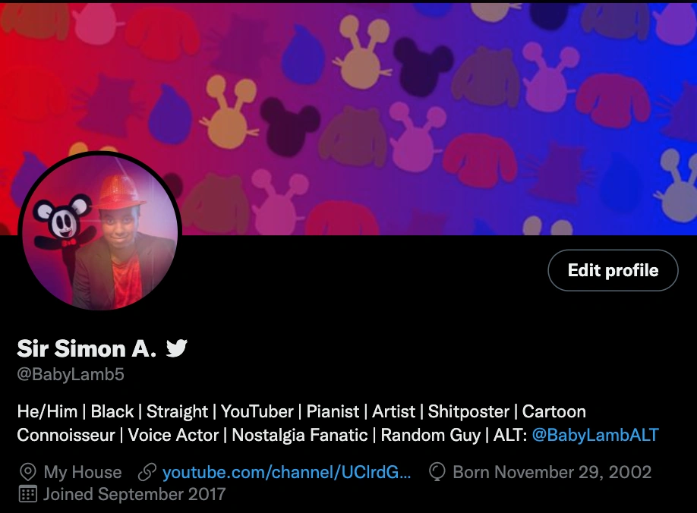Viewport: 697px width, 513px height.
Task: Click the Twitter bird icon beside name
Action: coord(176,348)
